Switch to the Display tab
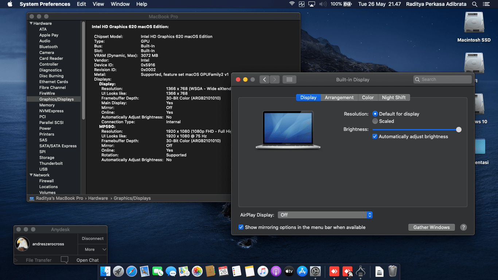The image size is (498, 280). click(308, 97)
